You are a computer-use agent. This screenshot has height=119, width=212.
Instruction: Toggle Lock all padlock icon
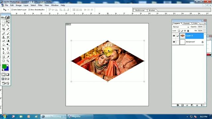pyautogui.click(x=188, y=31)
